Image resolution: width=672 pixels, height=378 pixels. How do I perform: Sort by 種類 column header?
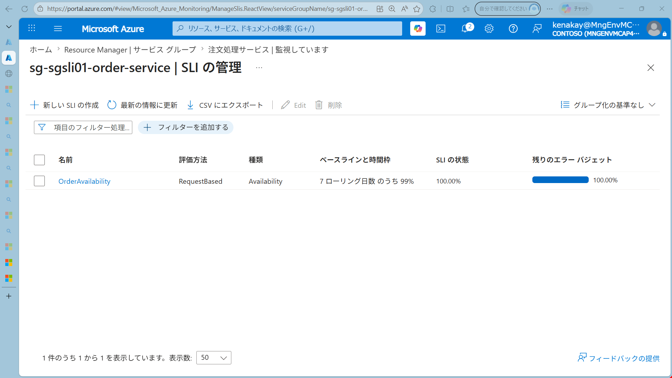[x=256, y=160]
